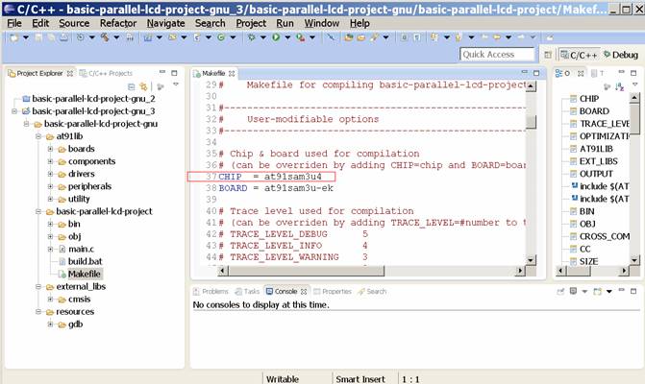Screen dimensions: 645x384
Task: Click the Outline vertical scrollbar down arrow
Action: (x=634, y=260)
